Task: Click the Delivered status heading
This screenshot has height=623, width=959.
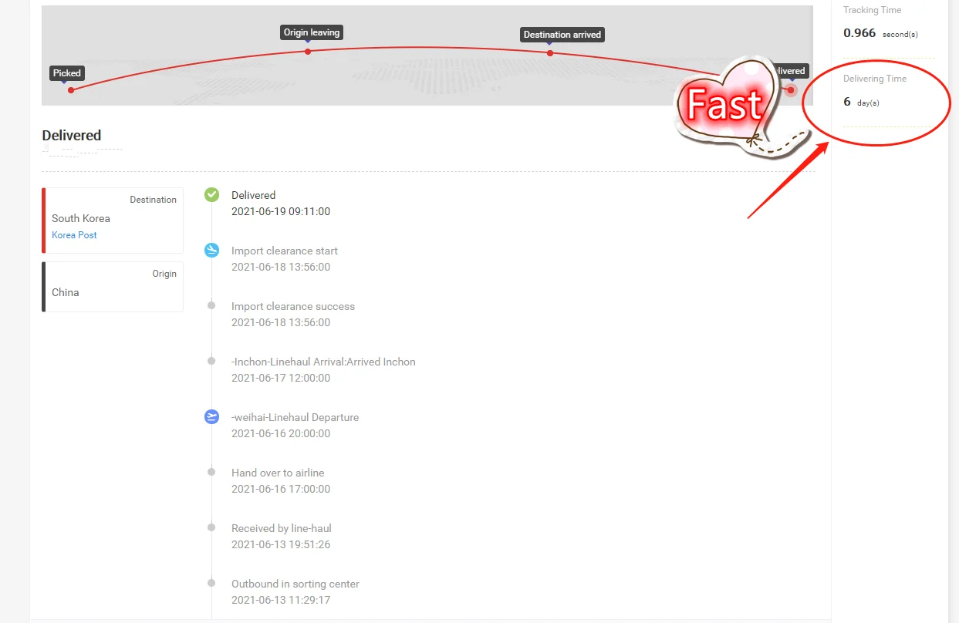Action: coord(72,136)
